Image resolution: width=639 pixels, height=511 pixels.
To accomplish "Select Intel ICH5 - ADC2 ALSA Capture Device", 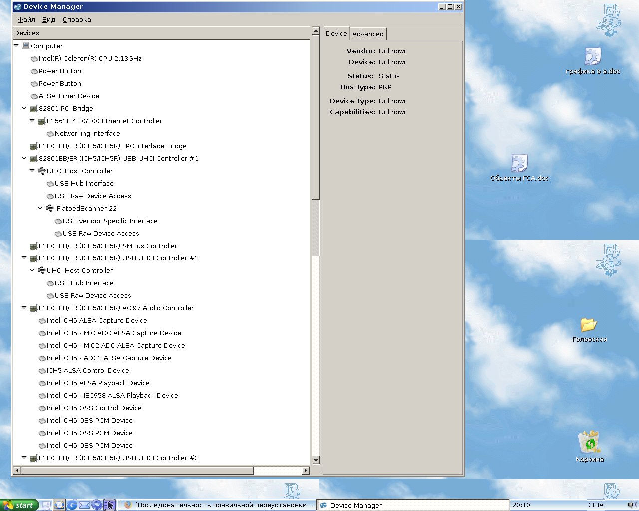I will (x=109, y=358).
